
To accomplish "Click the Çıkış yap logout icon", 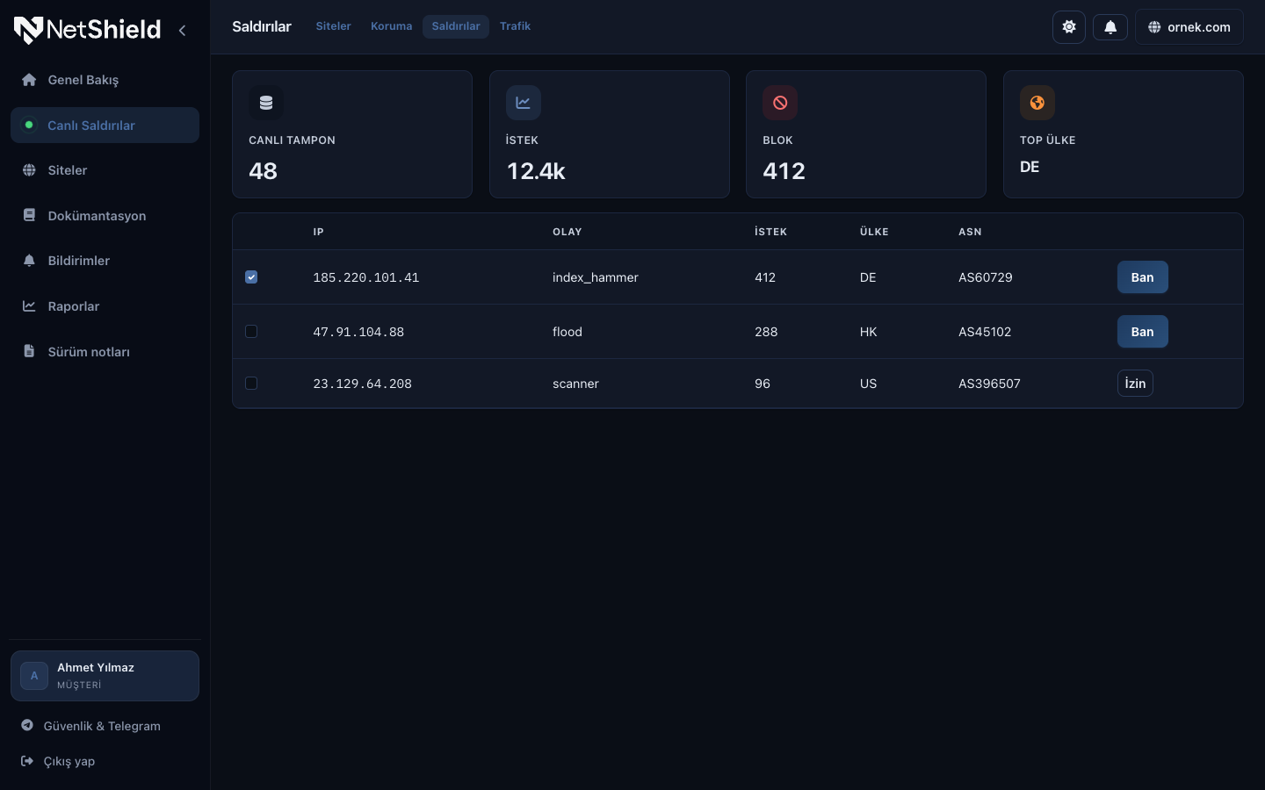I will coord(27,761).
